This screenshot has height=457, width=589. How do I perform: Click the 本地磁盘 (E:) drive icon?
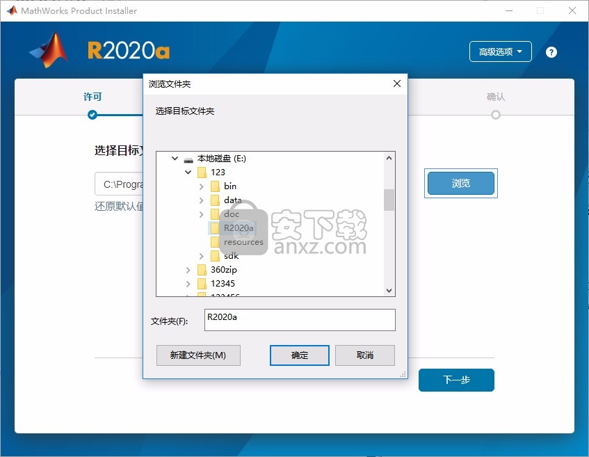tap(188, 159)
